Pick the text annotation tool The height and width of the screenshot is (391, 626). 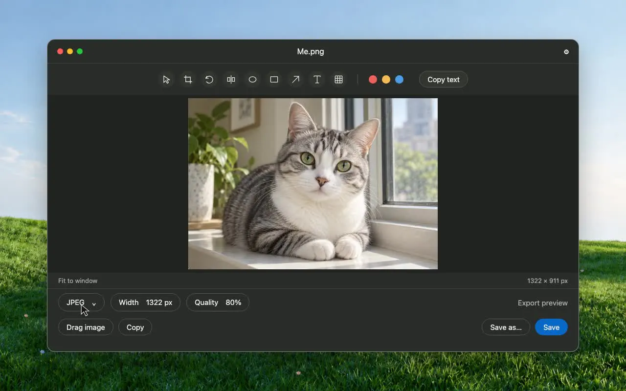tap(317, 80)
